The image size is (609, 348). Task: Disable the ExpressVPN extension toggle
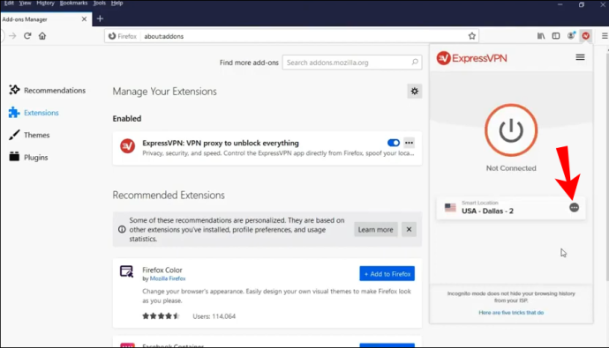(x=394, y=143)
